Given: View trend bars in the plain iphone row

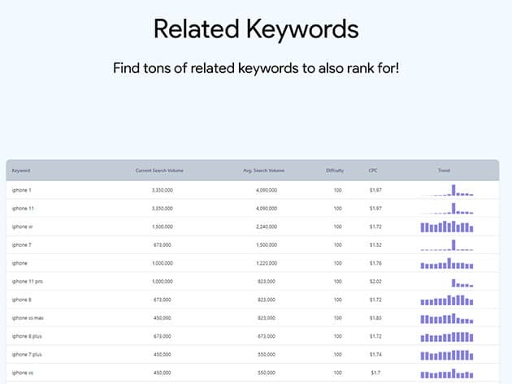Looking at the screenshot, I should point(447,263).
